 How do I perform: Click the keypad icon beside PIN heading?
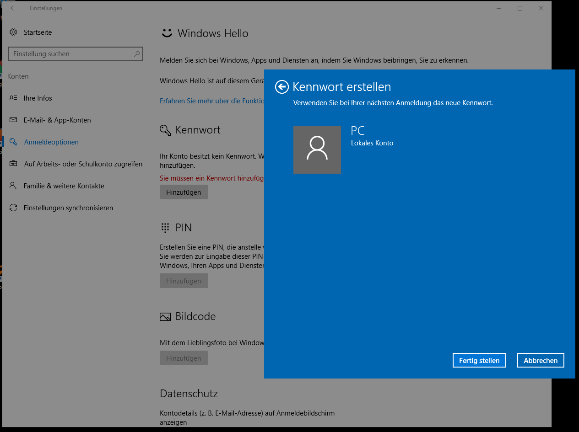click(165, 228)
